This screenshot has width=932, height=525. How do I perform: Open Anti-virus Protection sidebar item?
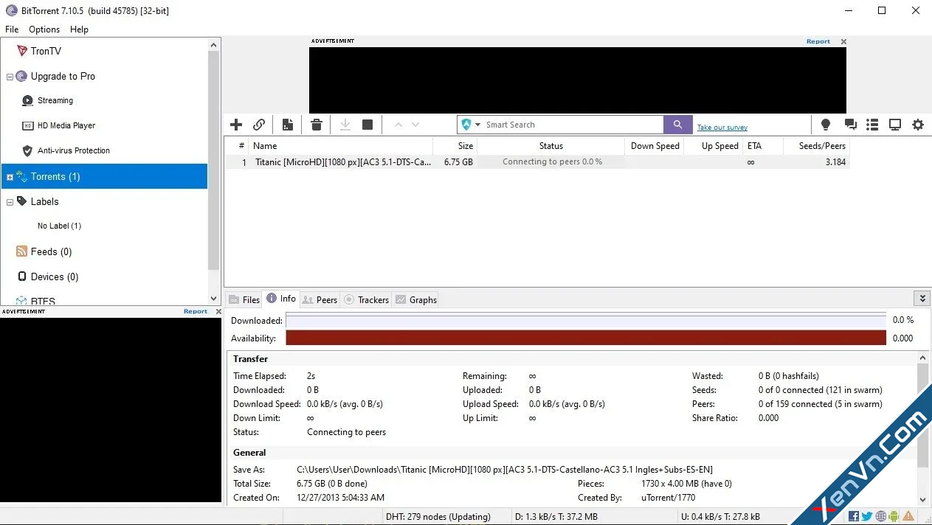click(x=74, y=150)
